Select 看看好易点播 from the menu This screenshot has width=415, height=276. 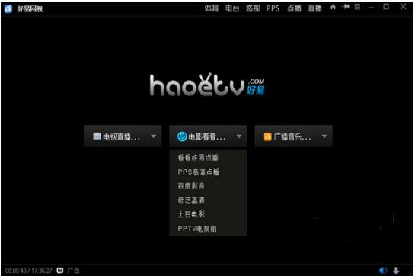click(208, 158)
